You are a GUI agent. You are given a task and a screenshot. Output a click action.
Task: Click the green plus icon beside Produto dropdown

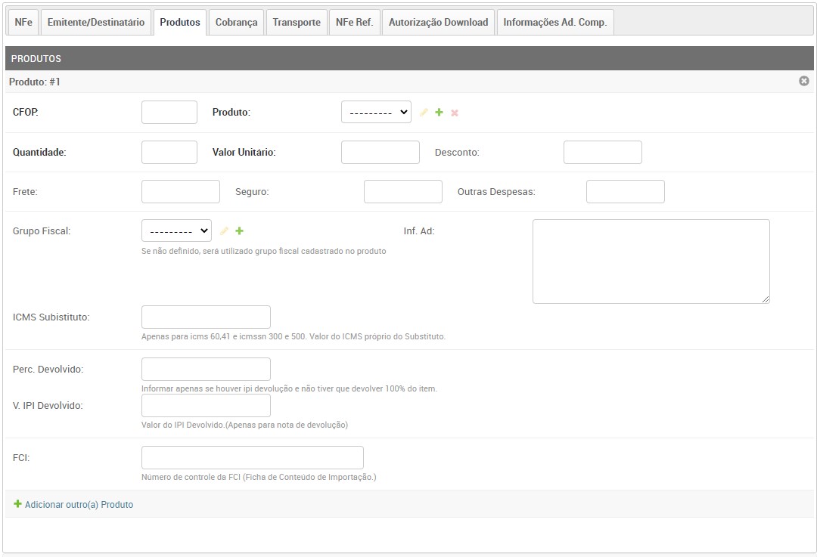pyautogui.click(x=439, y=113)
